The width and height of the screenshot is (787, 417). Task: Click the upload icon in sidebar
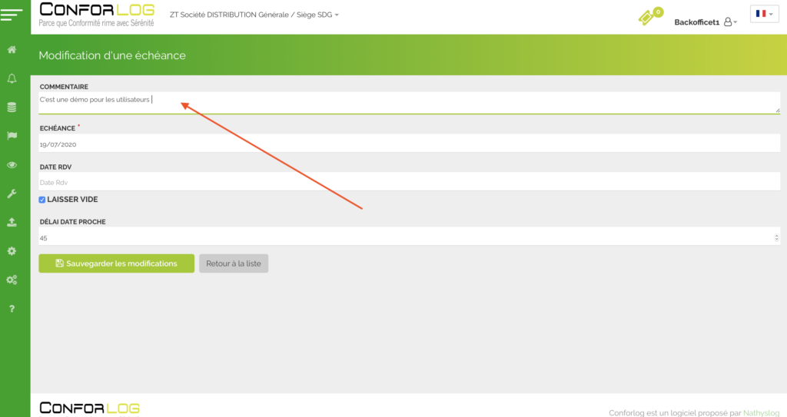click(x=12, y=222)
